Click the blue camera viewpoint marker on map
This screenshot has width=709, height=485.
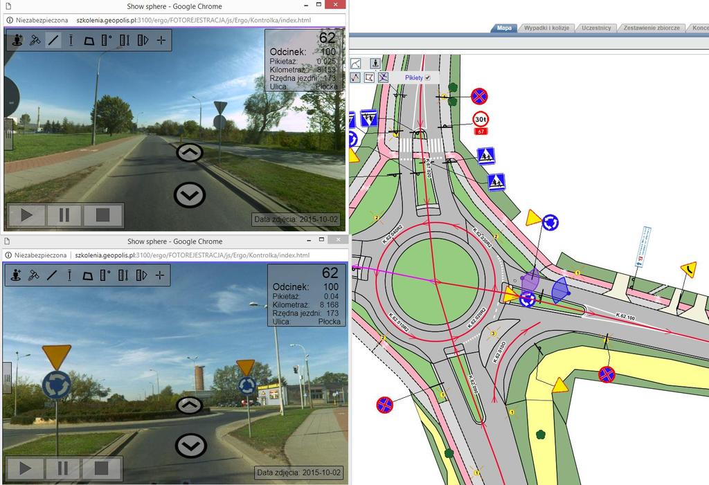click(x=560, y=290)
